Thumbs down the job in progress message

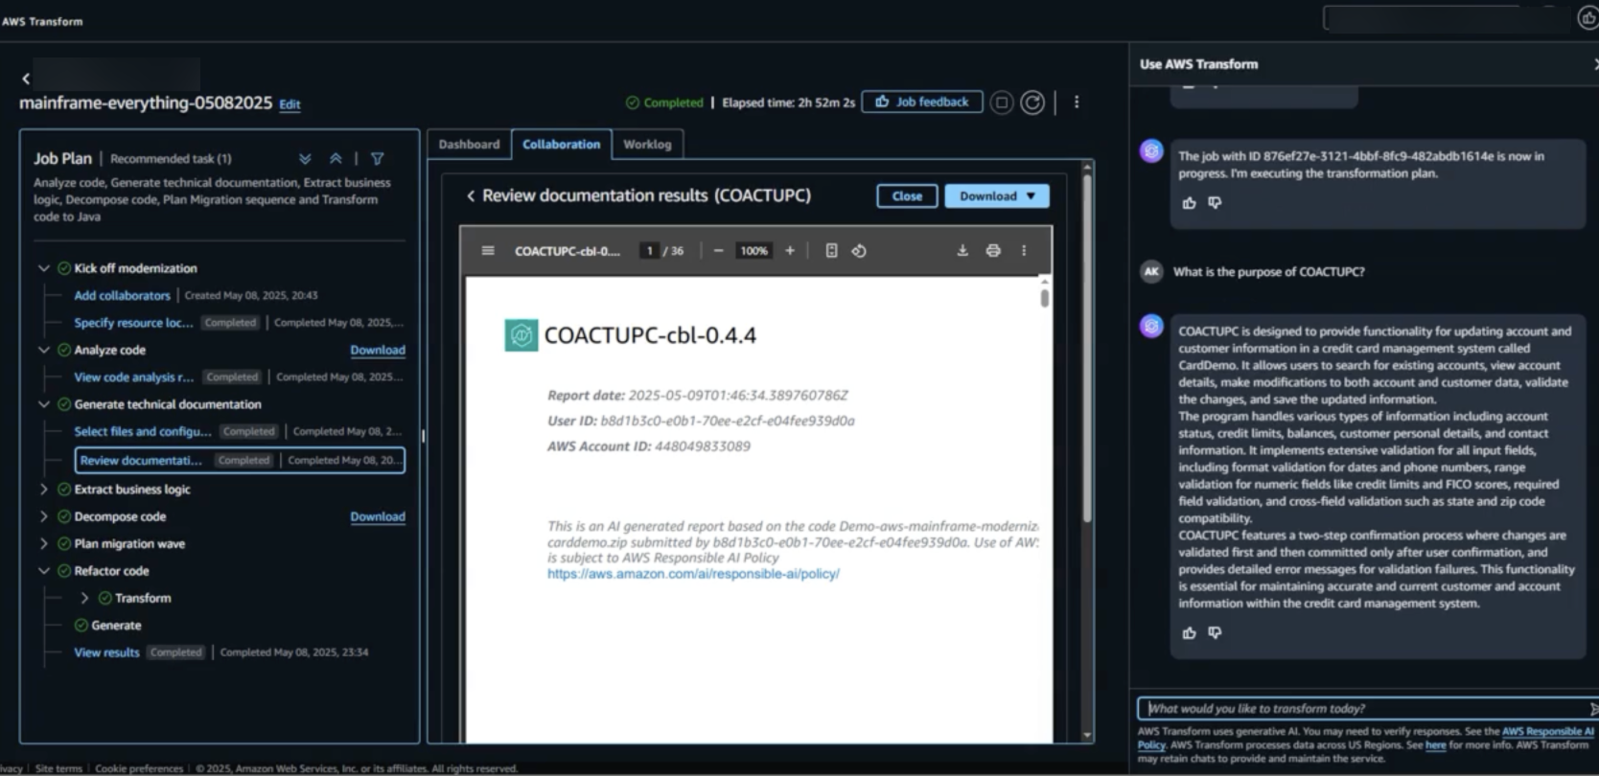[1215, 203]
